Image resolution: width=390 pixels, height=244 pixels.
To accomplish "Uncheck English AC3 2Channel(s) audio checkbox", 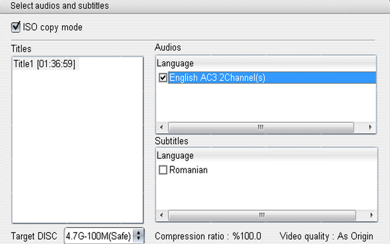I will 163,78.
